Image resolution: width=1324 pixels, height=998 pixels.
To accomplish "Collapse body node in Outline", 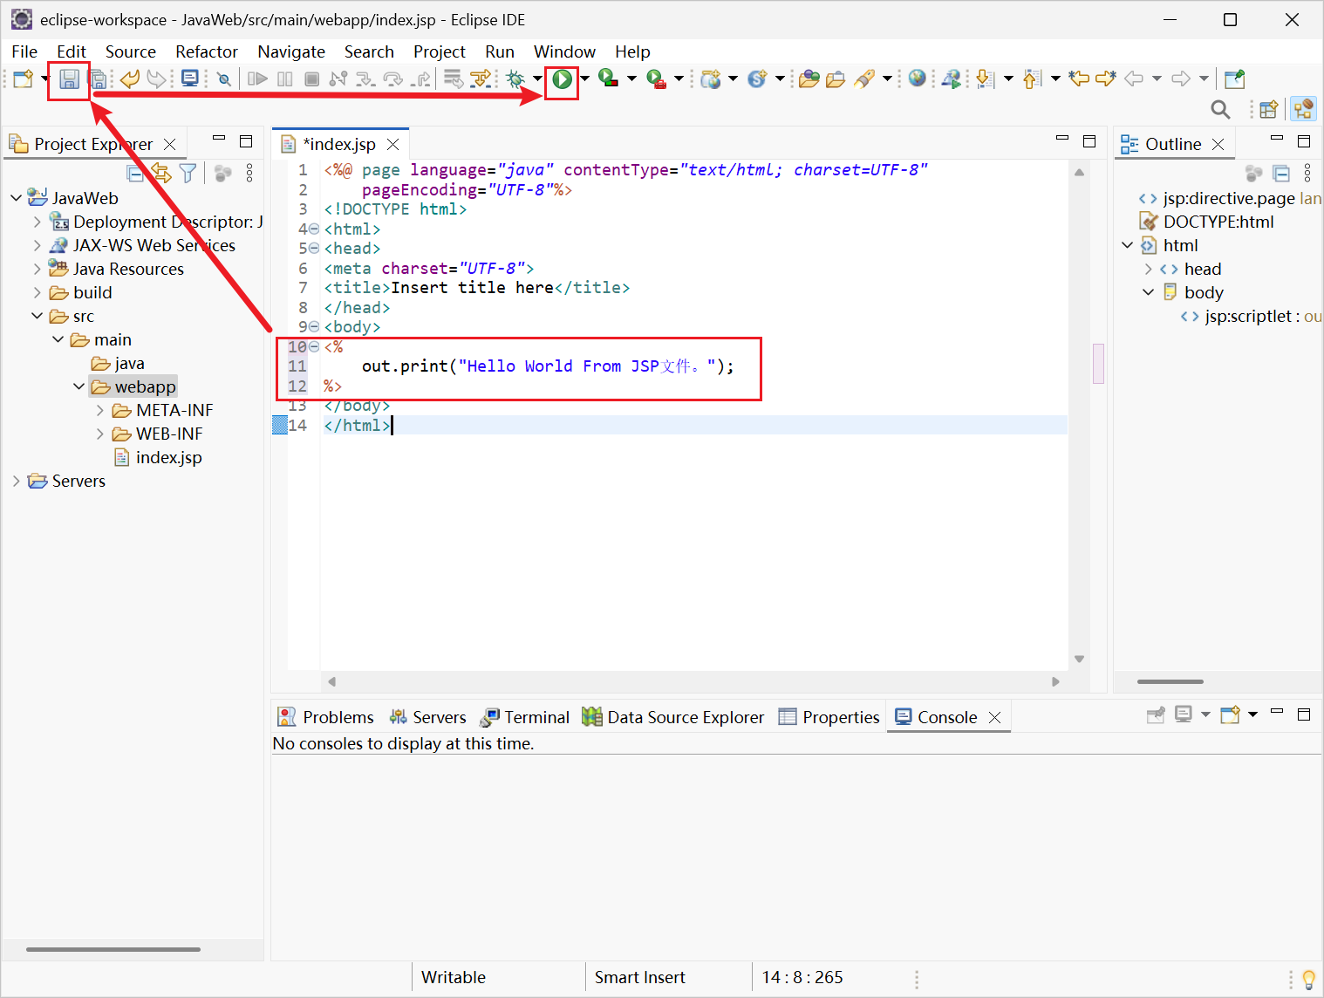I will pos(1148,292).
